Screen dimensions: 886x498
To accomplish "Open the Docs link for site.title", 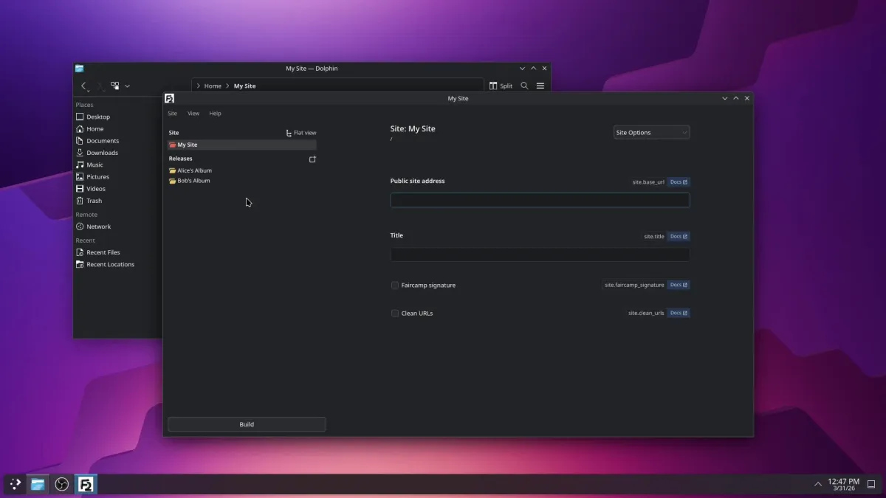I will [678, 236].
